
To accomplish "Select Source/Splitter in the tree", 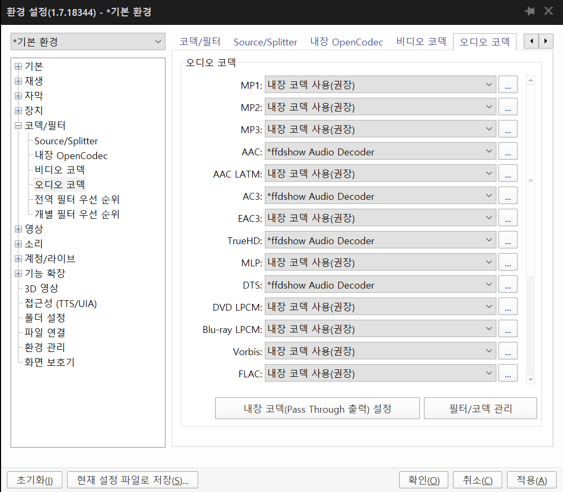I will coord(66,141).
